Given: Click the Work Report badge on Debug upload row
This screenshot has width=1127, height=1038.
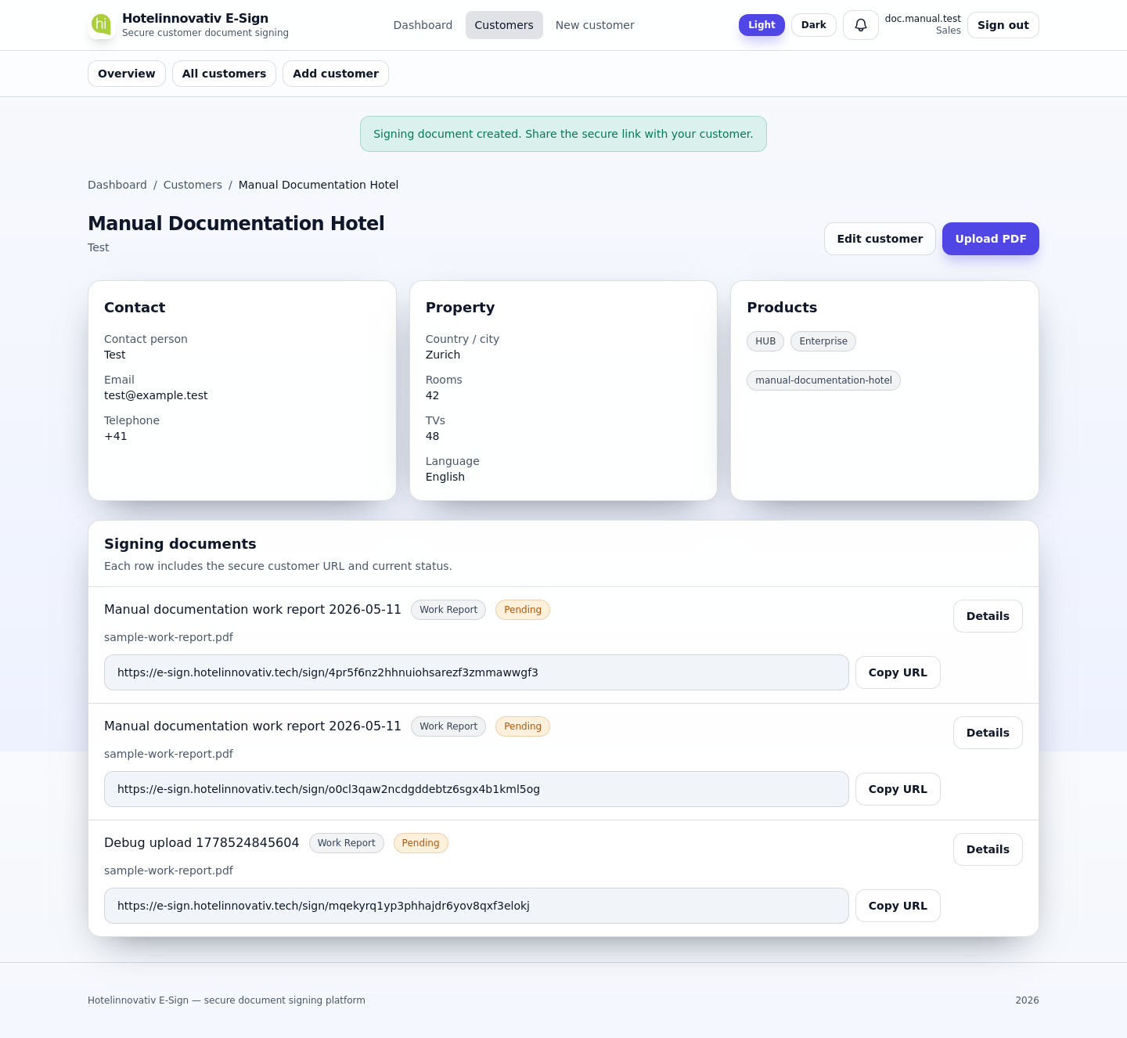Looking at the screenshot, I should (347, 843).
